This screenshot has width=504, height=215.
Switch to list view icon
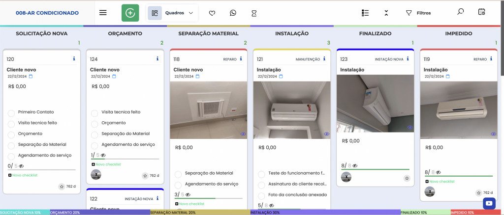click(365, 13)
